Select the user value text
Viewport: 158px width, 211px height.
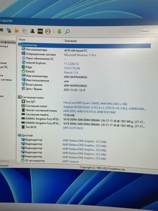tap(67, 81)
